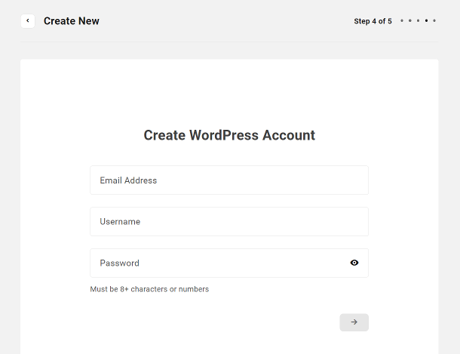Focus the Email Address field

click(229, 180)
